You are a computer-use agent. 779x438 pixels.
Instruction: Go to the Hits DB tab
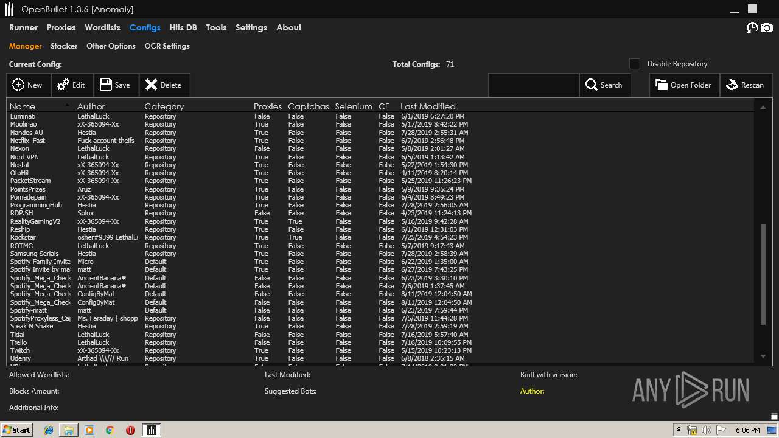183,27
